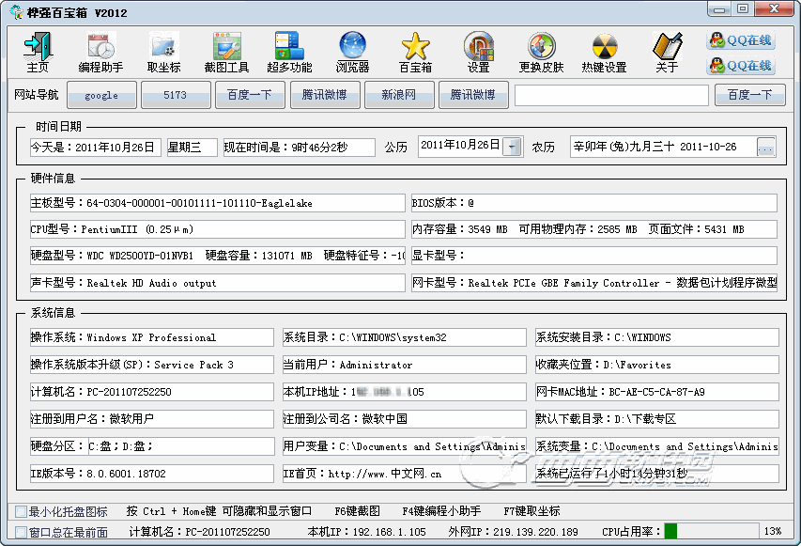Click 操作系统 Windows XP Professional field
801x546 pixels.
pyautogui.click(x=152, y=337)
